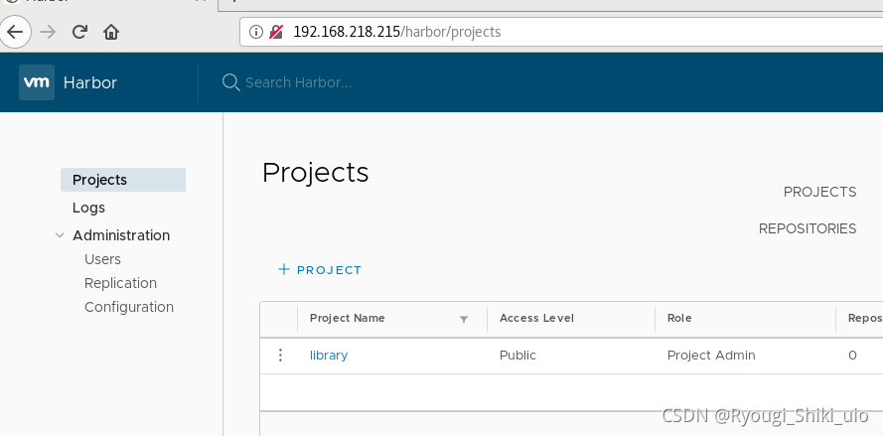This screenshot has width=883, height=436.
Task: Click the repository count 0 cell
Action: click(x=852, y=356)
